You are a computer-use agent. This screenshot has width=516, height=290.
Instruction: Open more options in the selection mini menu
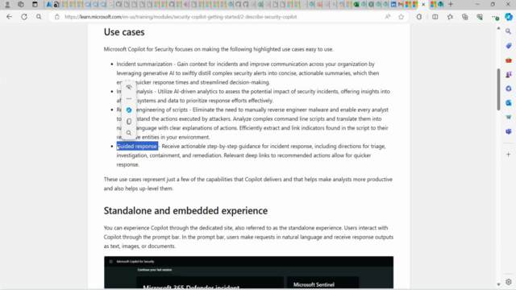[129, 98]
